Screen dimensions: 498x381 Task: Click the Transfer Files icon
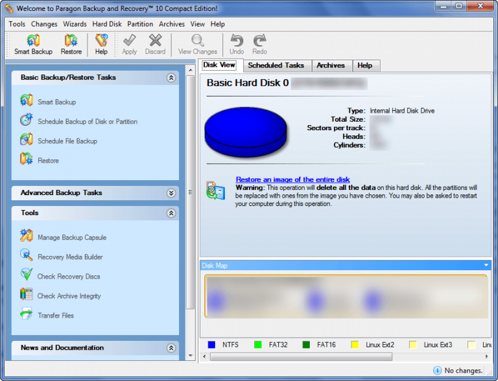[27, 314]
